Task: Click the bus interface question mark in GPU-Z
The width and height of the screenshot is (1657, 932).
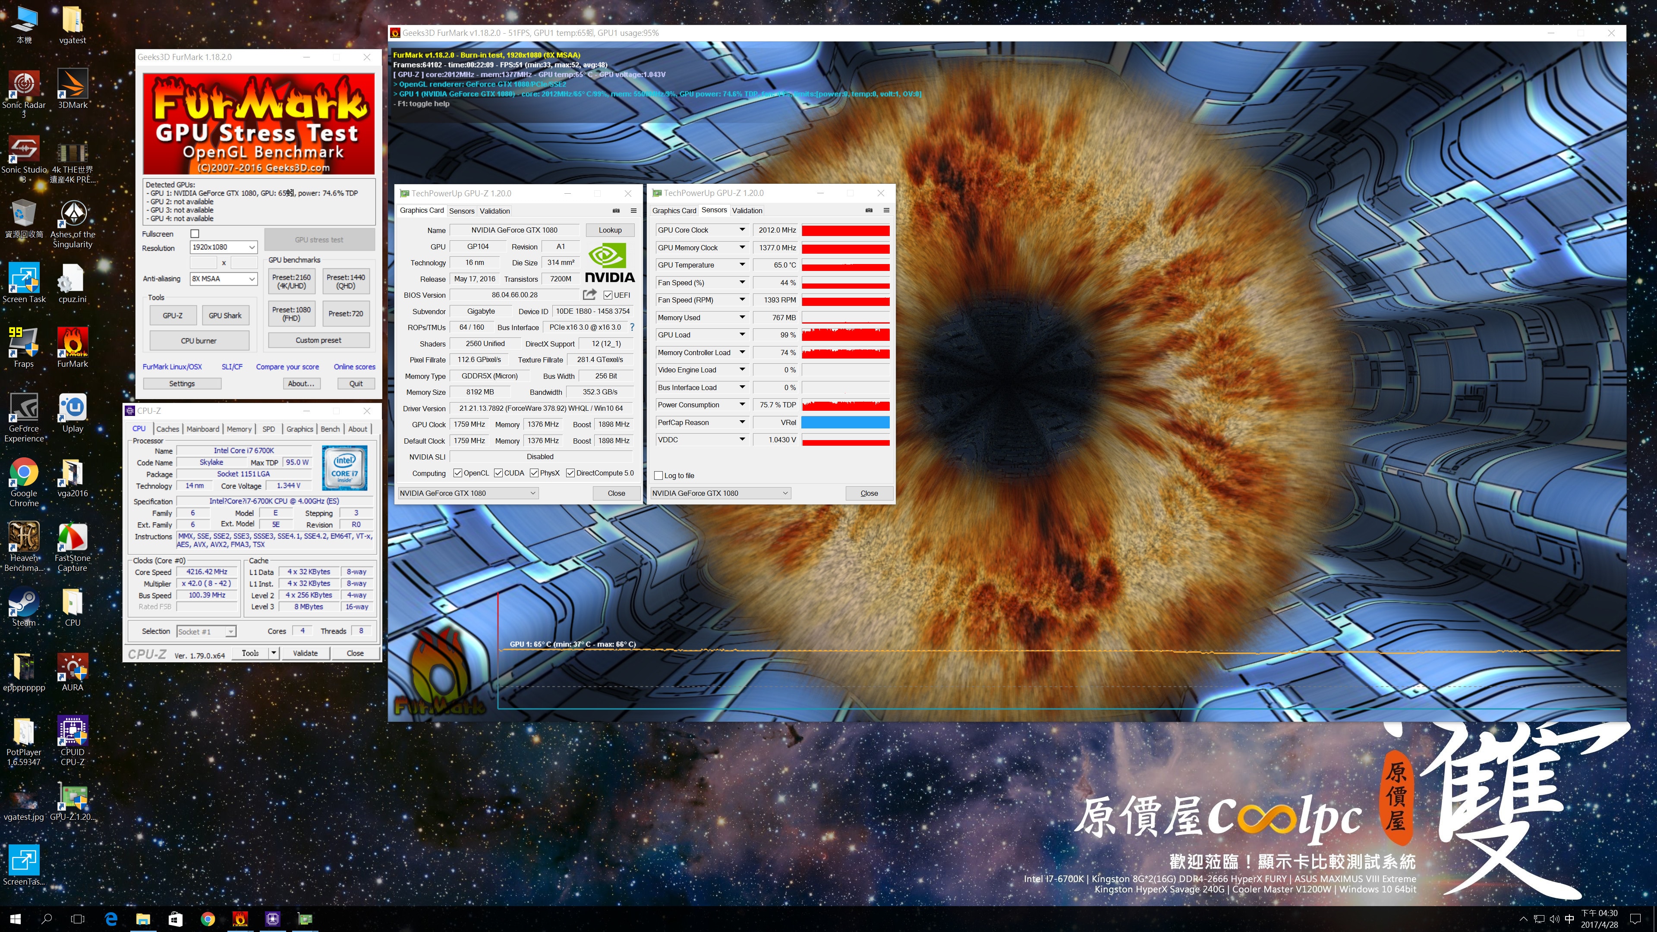Action: pos(632,327)
